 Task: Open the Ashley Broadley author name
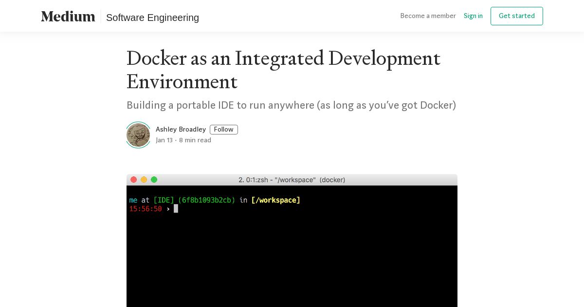point(181,130)
